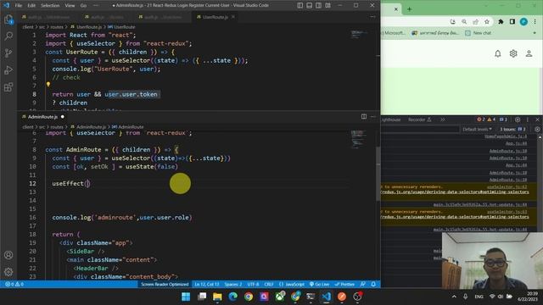This screenshot has height=305, width=543.
Task: Open a new Chrome tab with the plus button
Action: click(x=409, y=9)
